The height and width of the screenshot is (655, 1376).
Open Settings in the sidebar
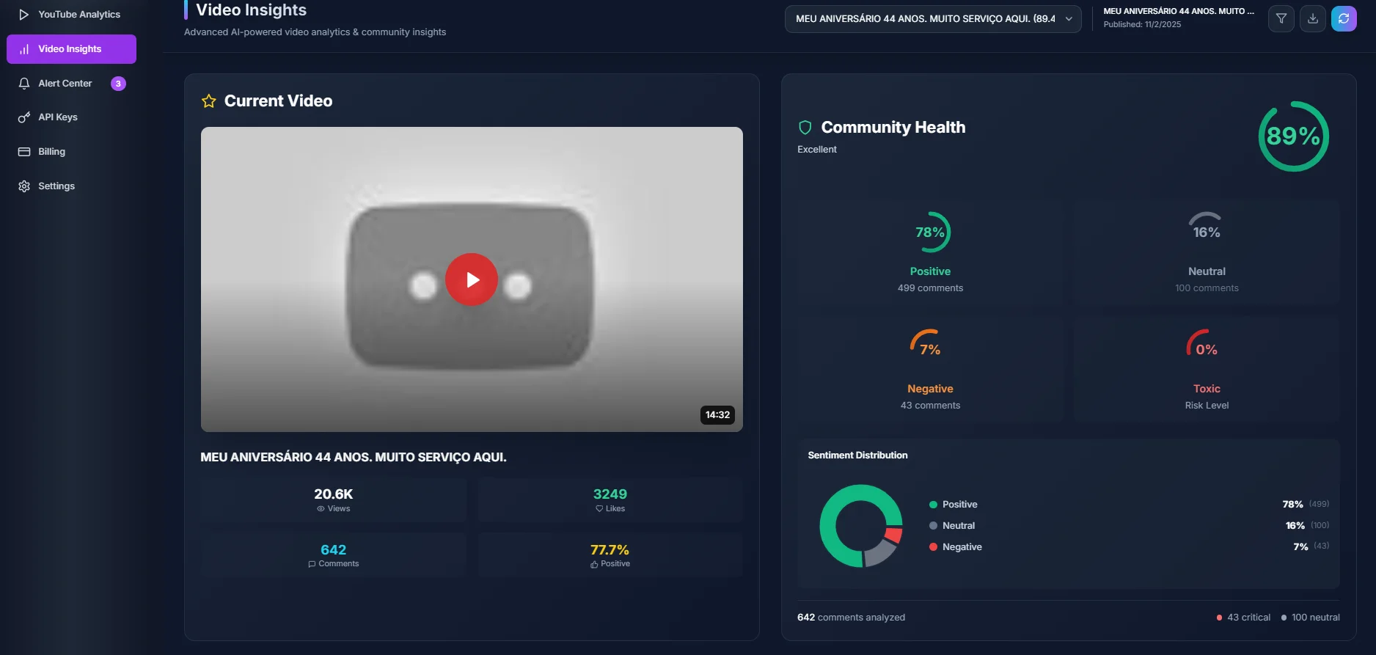point(71,186)
